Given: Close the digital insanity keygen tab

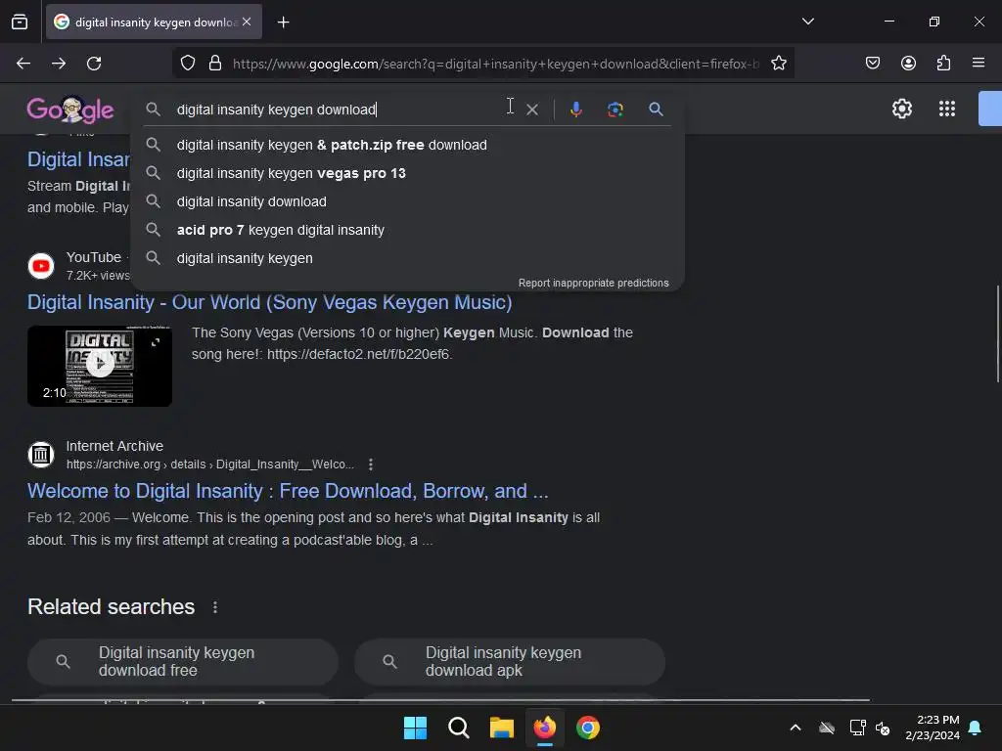Looking at the screenshot, I should (247, 22).
